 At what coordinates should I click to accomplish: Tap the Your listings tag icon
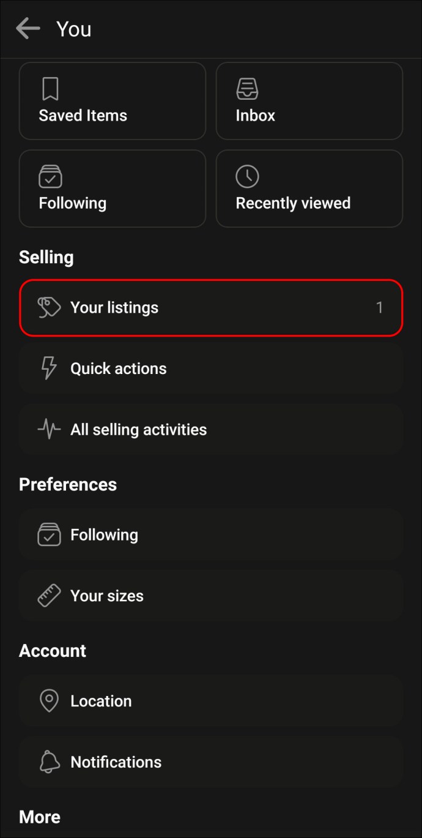point(49,307)
